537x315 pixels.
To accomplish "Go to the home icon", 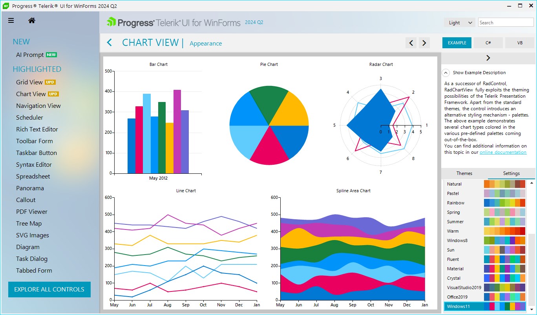I will click(x=32, y=21).
